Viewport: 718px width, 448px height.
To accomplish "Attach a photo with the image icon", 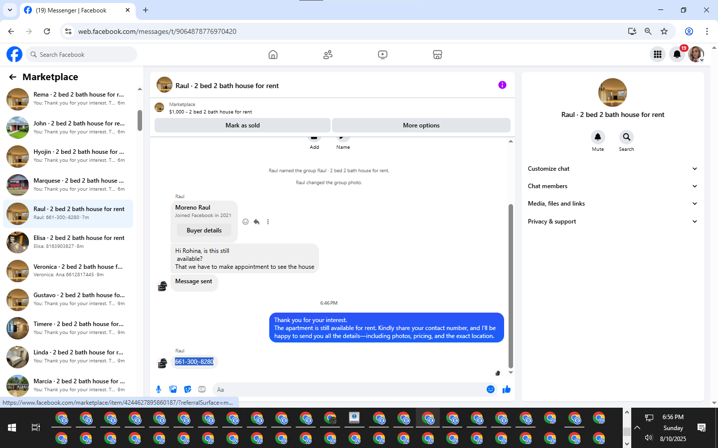I will 173,389.
